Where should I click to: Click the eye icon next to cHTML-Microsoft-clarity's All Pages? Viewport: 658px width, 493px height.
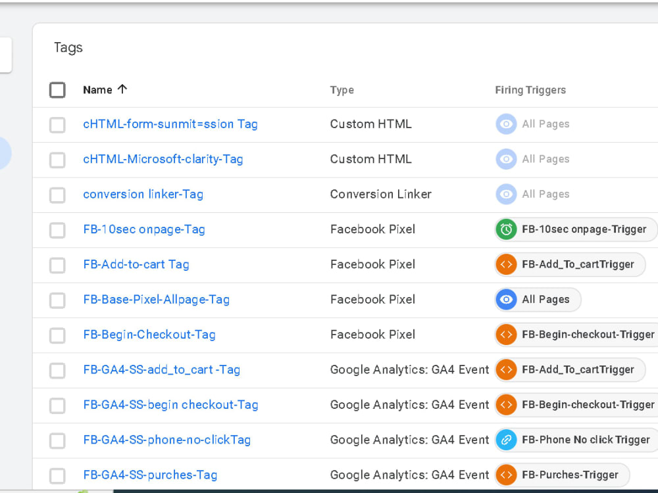(506, 158)
